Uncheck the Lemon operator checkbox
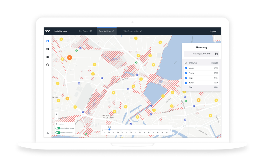 tap(186, 68)
